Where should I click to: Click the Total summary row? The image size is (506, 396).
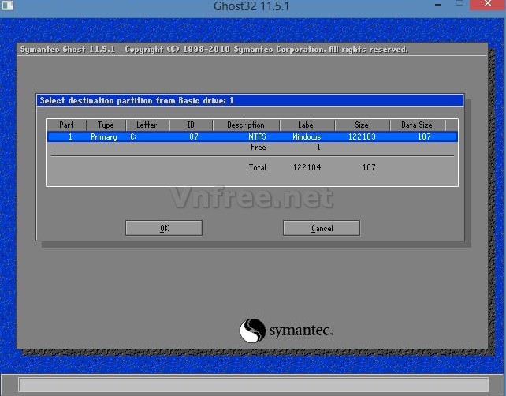[x=251, y=167]
